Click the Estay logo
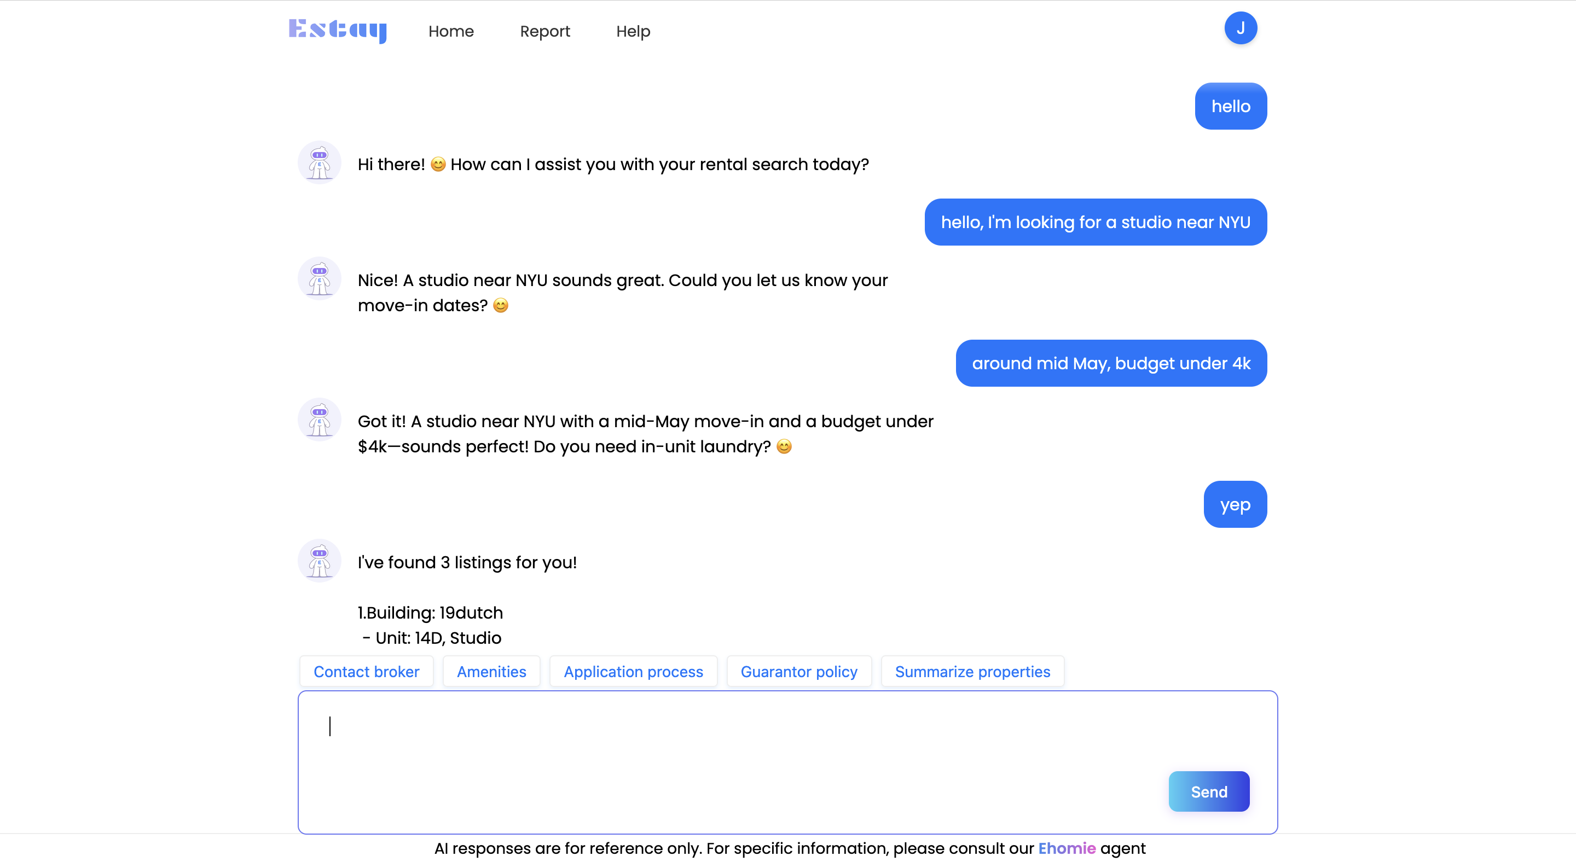 pyautogui.click(x=338, y=30)
